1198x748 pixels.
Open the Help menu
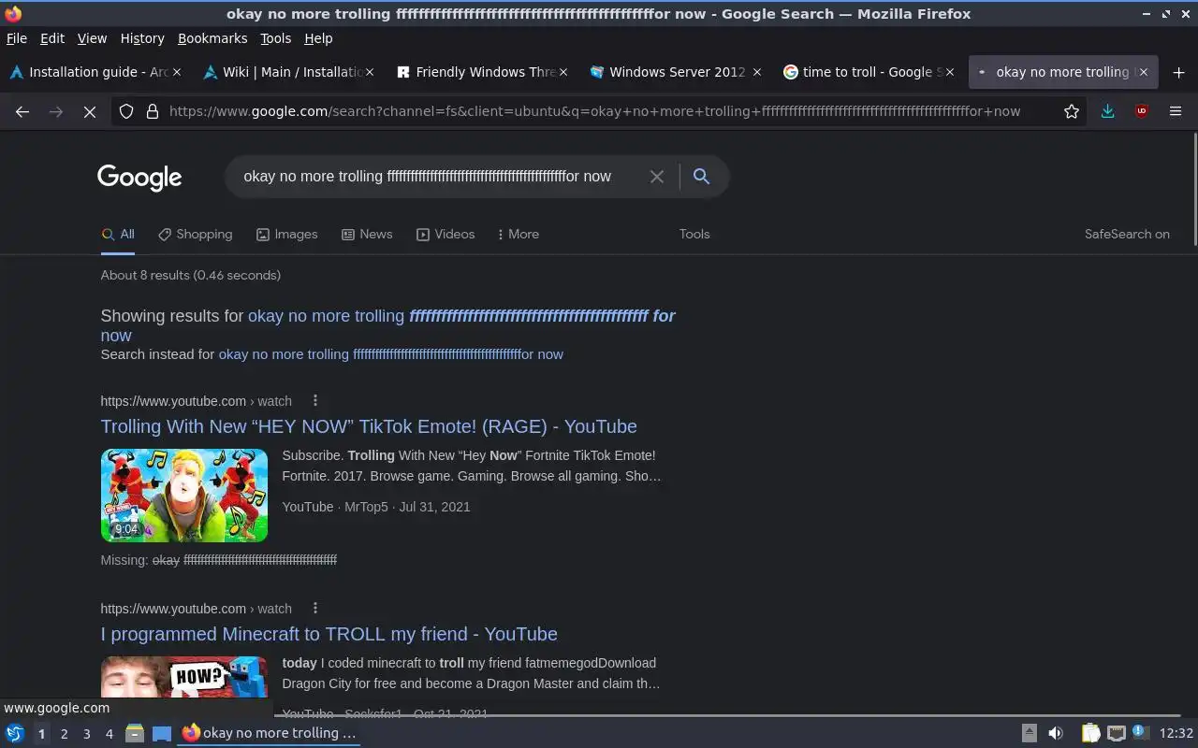click(x=318, y=38)
